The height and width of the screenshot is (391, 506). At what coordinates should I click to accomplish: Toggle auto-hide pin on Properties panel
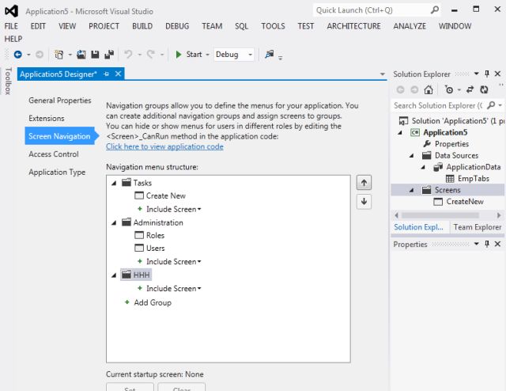tap(485, 245)
